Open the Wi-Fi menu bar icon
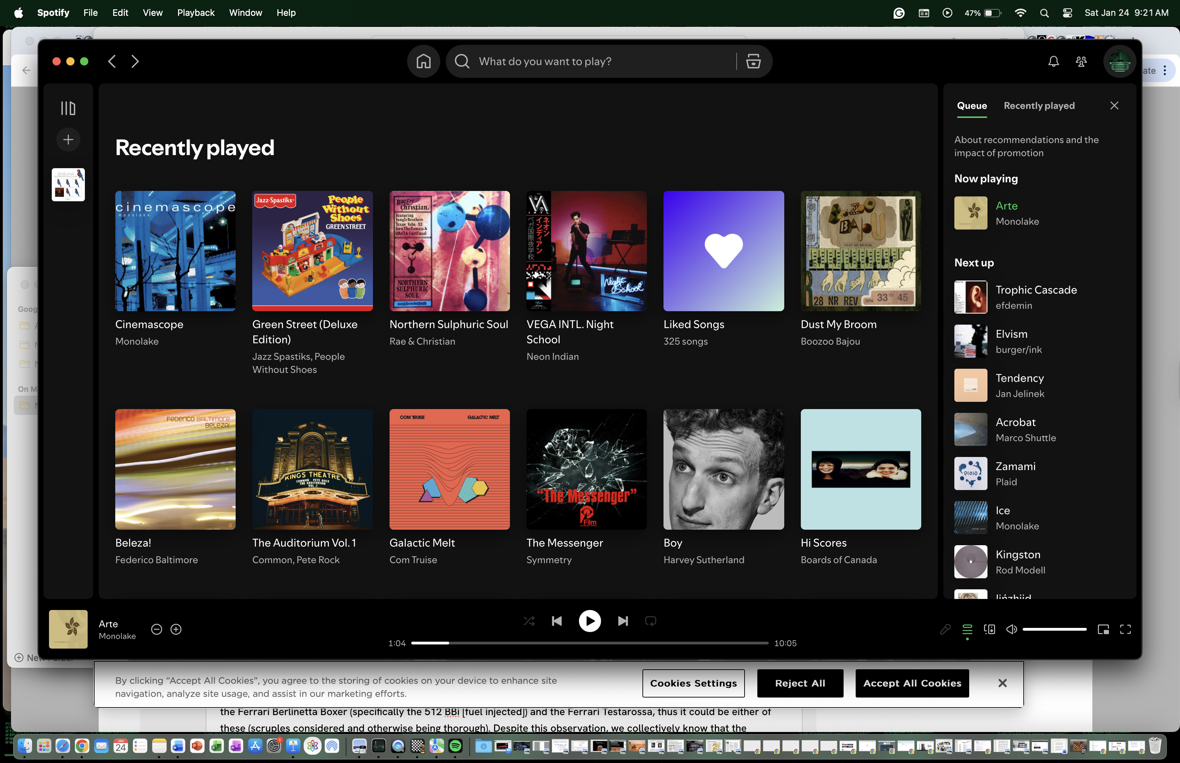1180x763 pixels. coord(1020,13)
